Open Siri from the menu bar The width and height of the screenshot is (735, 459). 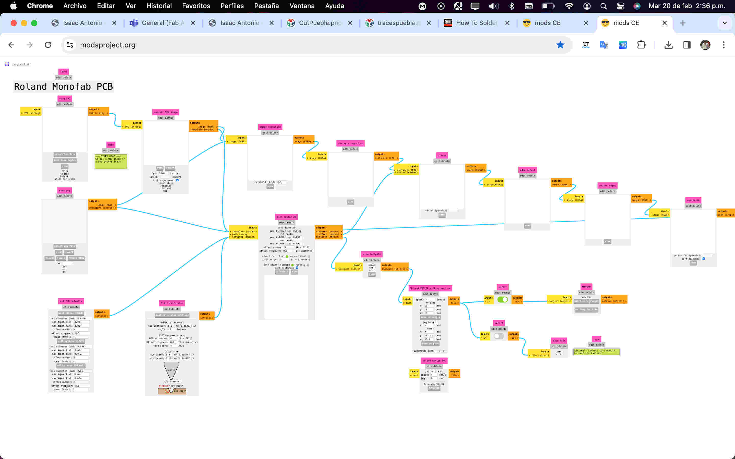pyautogui.click(x=637, y=6)
